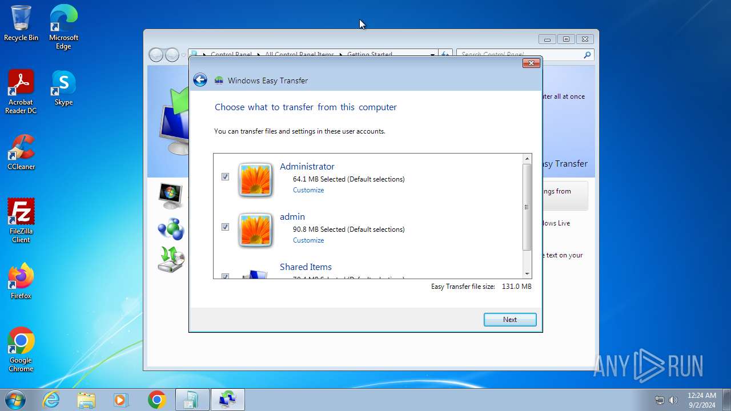
Task: Close the Windows Easy Transfer dialog
Action: point(531,63)
